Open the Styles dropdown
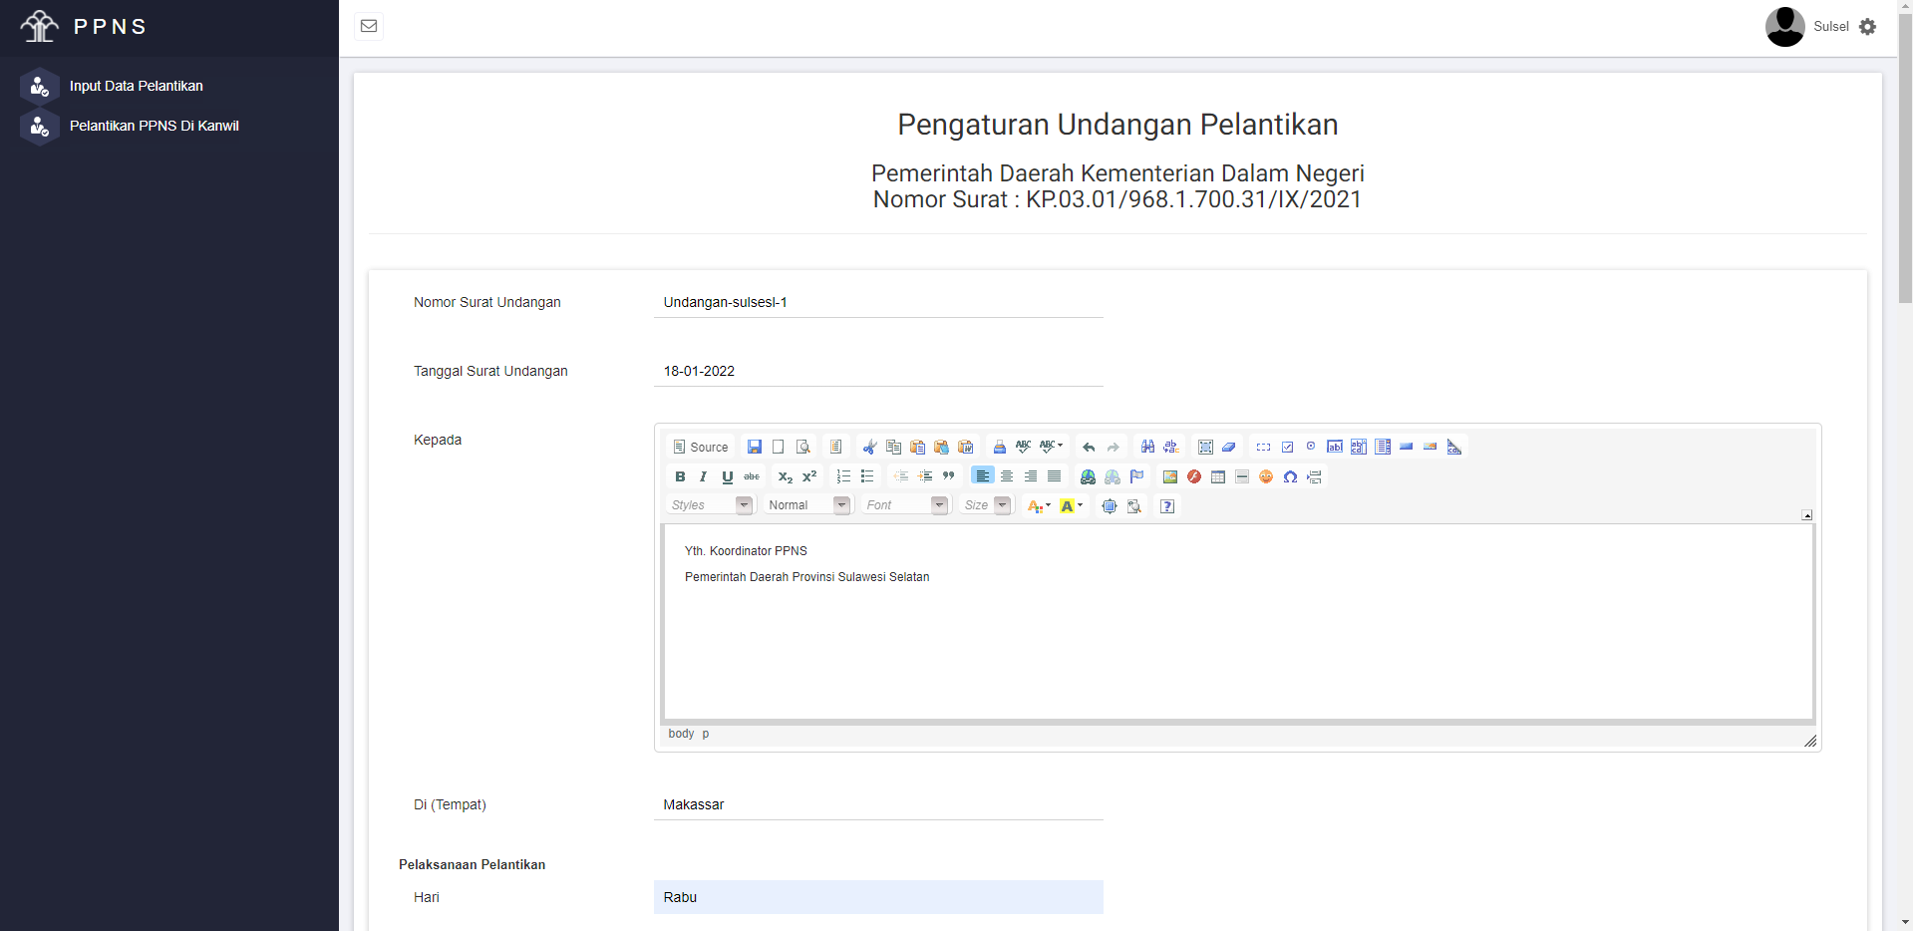Screen dimensions: 1913x931 710,505
